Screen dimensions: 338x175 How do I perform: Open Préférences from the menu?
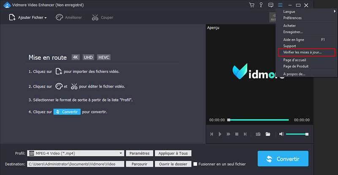292,18
